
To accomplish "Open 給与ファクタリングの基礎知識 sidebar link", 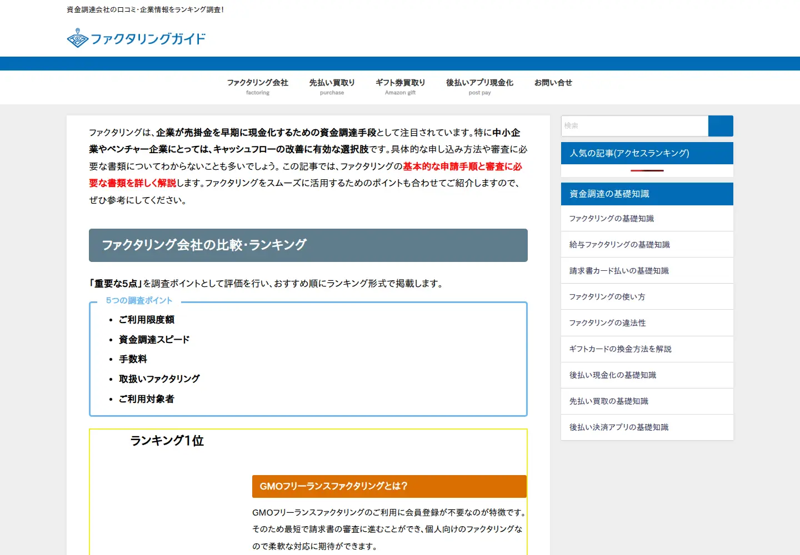I will click(x=647, y=245).
